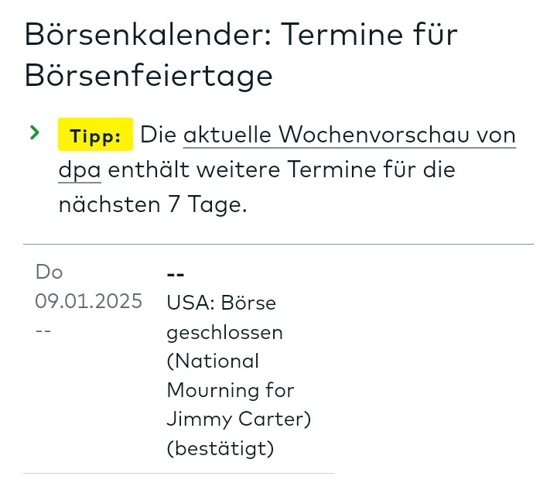Viewport: 557px width, 490px height.
Task: Click the word geschlossen in the event
Action: tap(224, 332)
